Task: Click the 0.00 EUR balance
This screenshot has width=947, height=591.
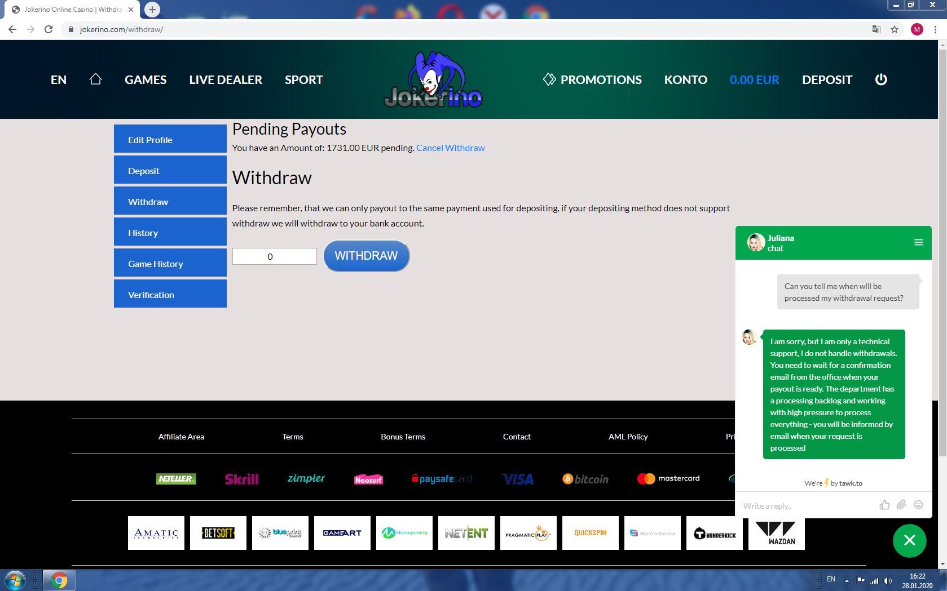Action: 754,79
